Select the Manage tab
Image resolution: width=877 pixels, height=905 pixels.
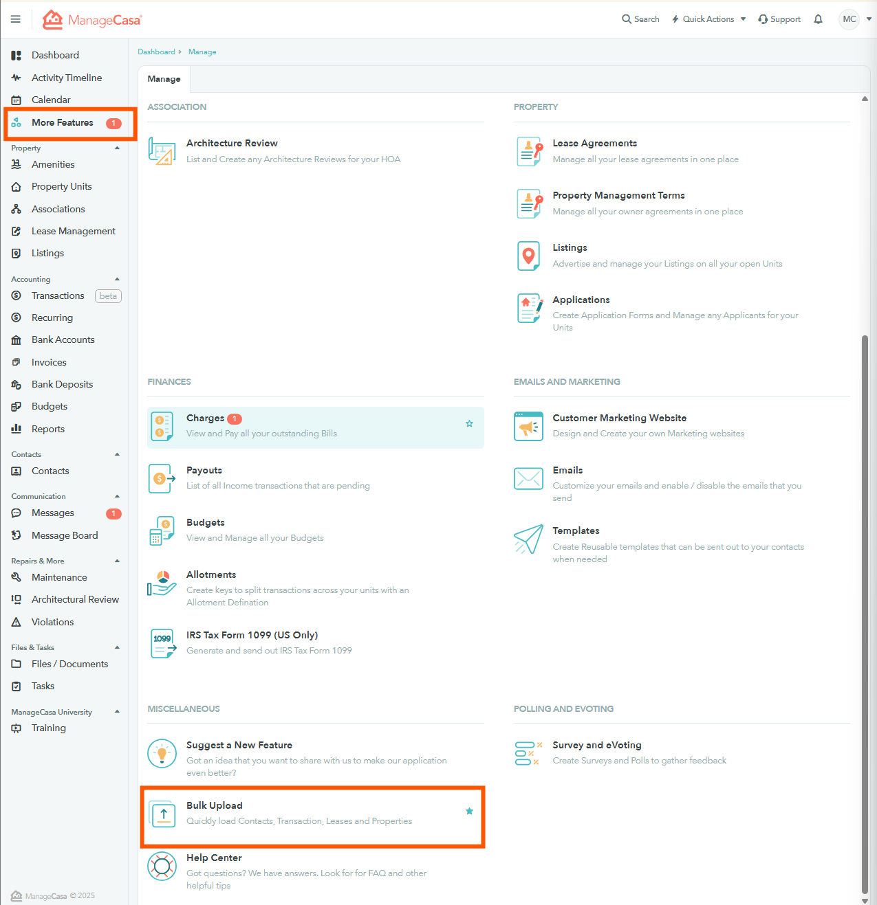click(164, 79)
